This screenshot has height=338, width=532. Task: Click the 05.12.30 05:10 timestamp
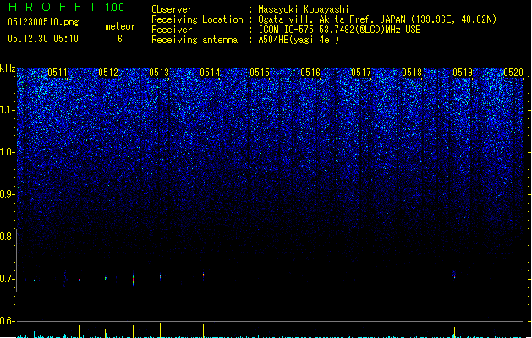pyautogui.click(x=42, y=39)
